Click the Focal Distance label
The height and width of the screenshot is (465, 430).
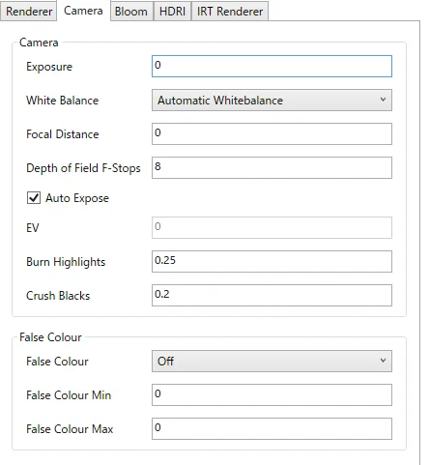pos(63,134)
